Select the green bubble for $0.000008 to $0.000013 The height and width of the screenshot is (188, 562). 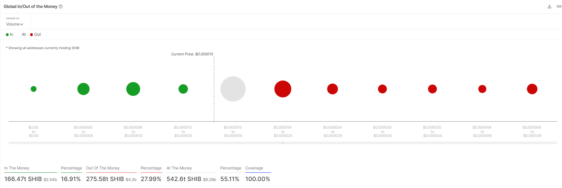coord(133,89)
